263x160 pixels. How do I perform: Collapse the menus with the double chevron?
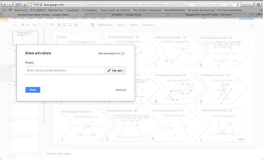[251, 25]
